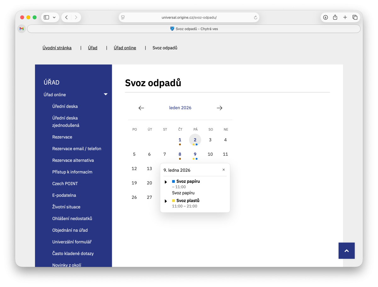This screenshot has height=287, width=378.
Task: Click the blue Svoz papíru color swatch
Action: click(x=173, y=181)
